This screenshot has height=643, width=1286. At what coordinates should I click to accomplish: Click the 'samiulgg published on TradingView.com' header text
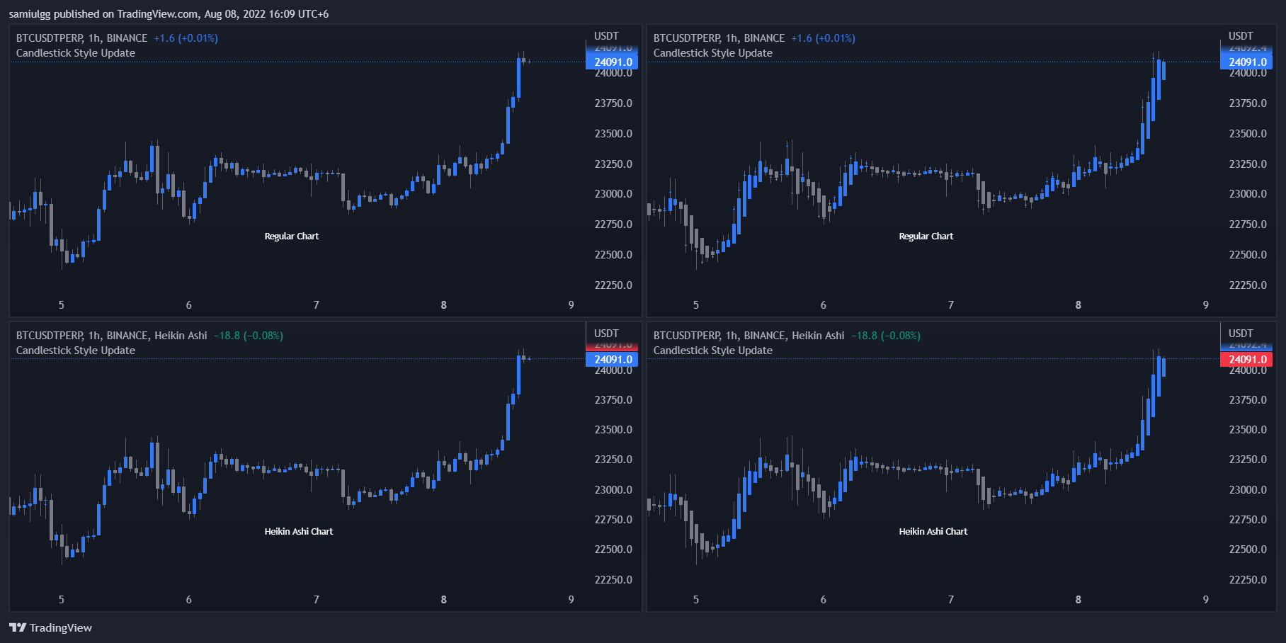click(x=103, y=14)
